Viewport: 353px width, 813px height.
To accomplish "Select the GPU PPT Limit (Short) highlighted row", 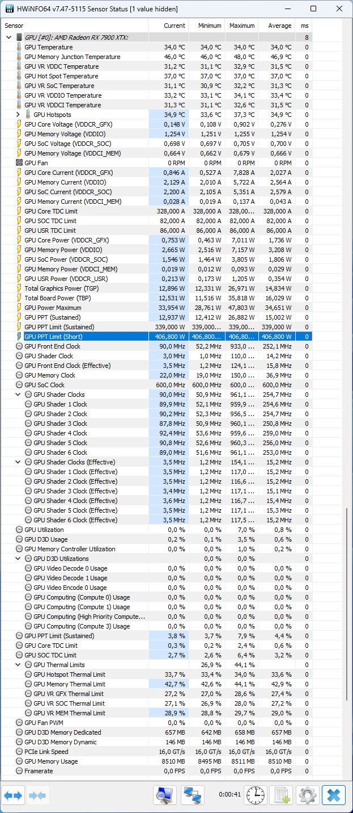I will [x=156, y=337].
